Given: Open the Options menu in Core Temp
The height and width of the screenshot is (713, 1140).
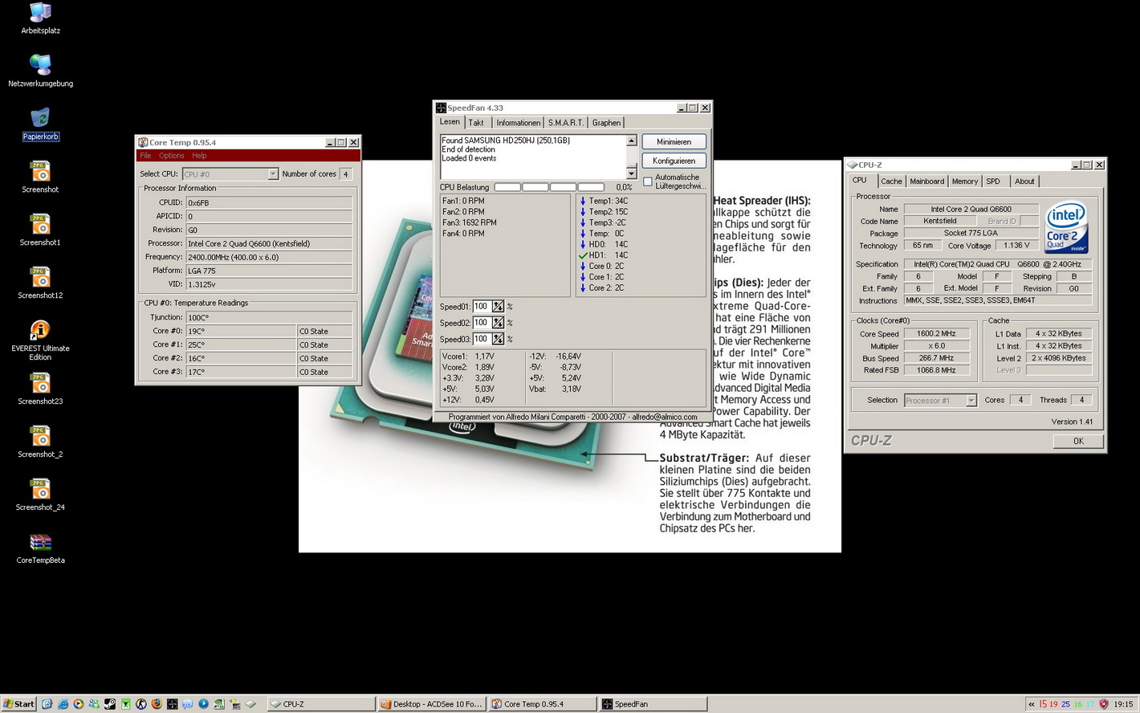Looking at the screenshot, I should (171, 156).
